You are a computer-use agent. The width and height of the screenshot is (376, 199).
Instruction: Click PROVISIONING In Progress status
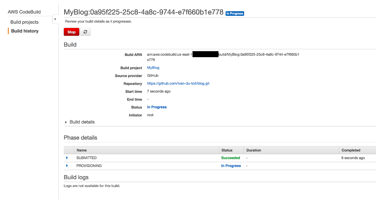coord(231,166)
